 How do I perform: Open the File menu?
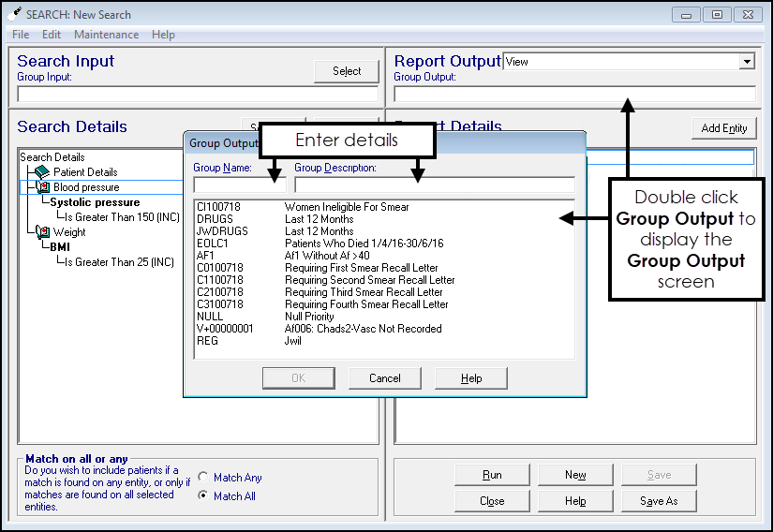[x=21, y=35]
